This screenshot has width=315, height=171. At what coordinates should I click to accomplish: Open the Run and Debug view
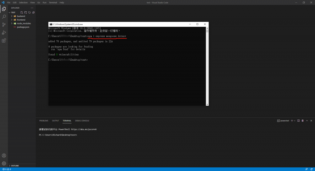[x=4, y=33]
